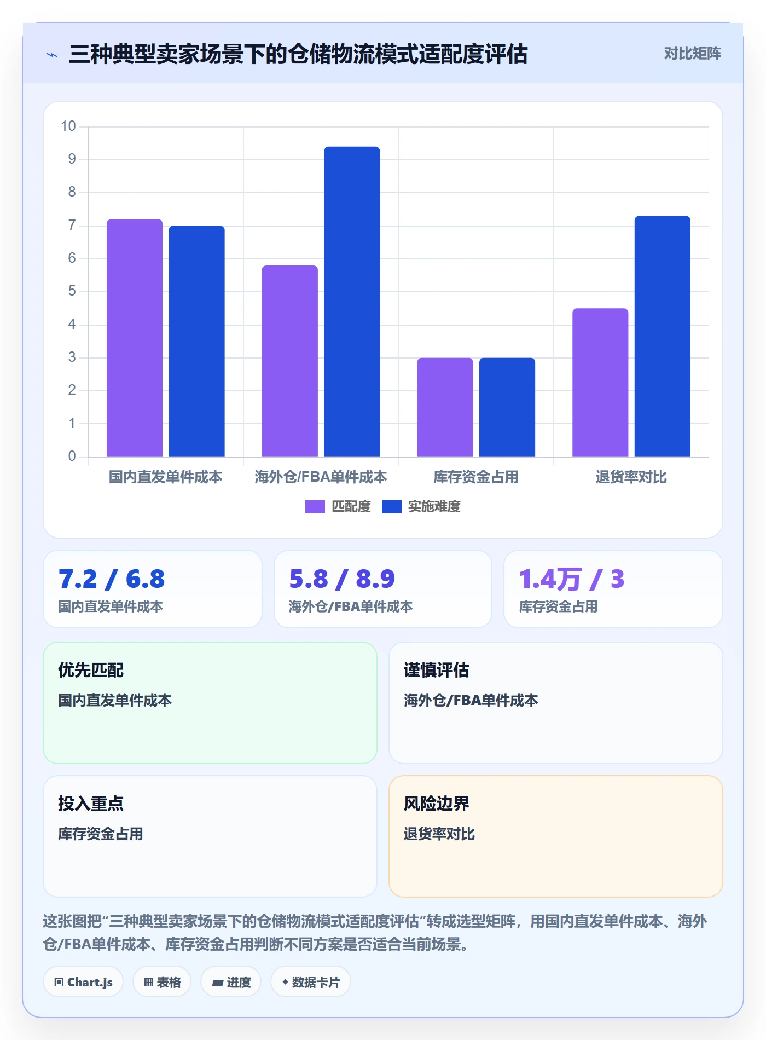Click 退货率对比 text in 风险边界 card

tap(439, 834)
